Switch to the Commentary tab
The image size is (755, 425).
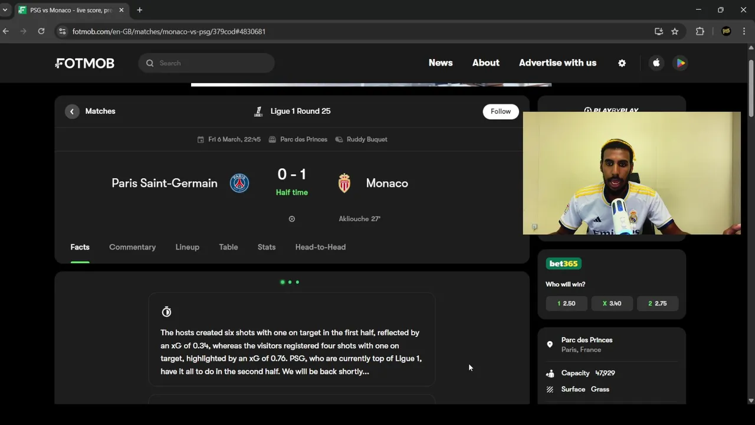(x=132, y=247)
